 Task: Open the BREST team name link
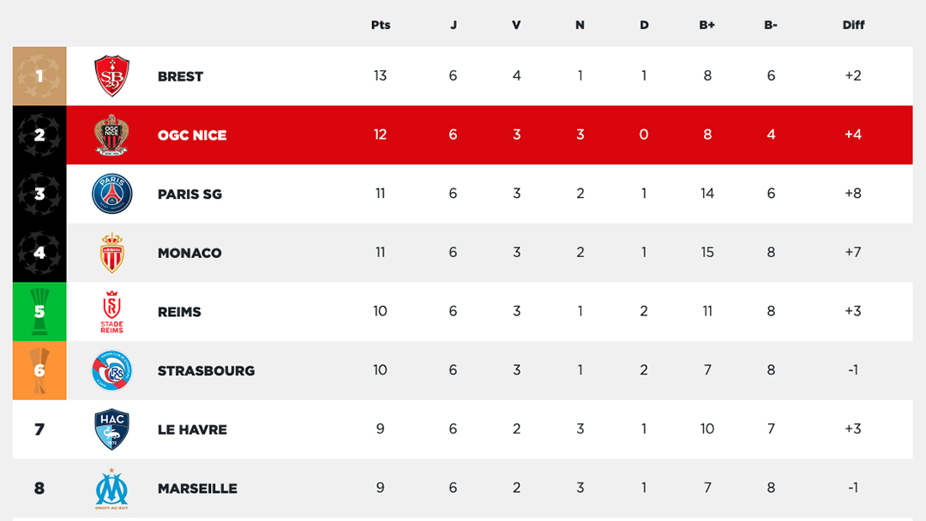[180, 77]
